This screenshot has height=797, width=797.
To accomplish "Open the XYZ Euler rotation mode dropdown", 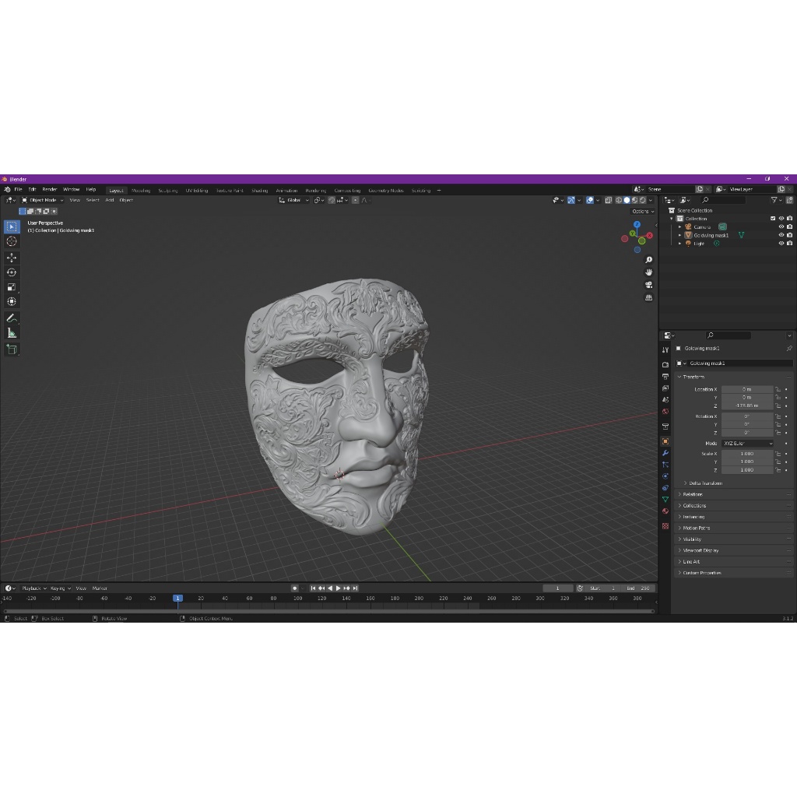I will [x=748, y=444].
